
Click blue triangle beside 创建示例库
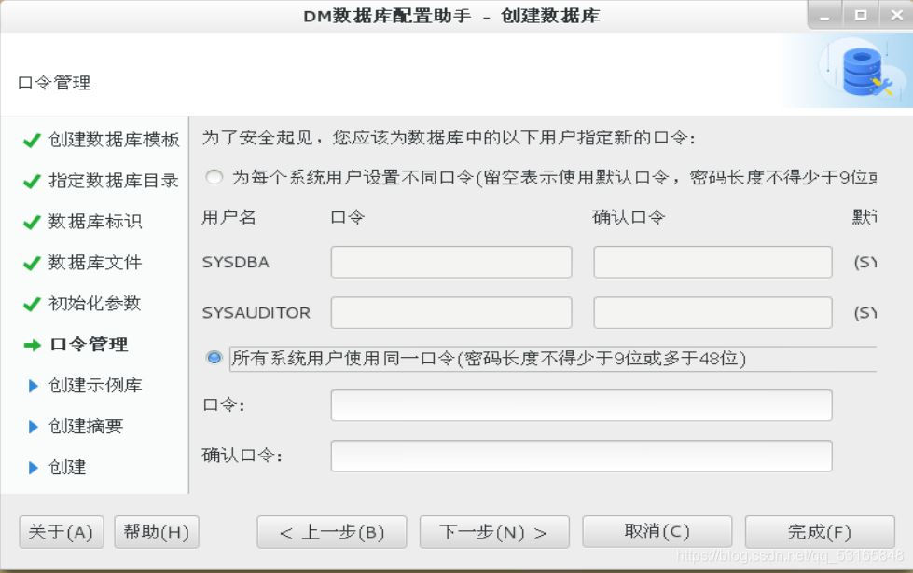tap(34, 386)
